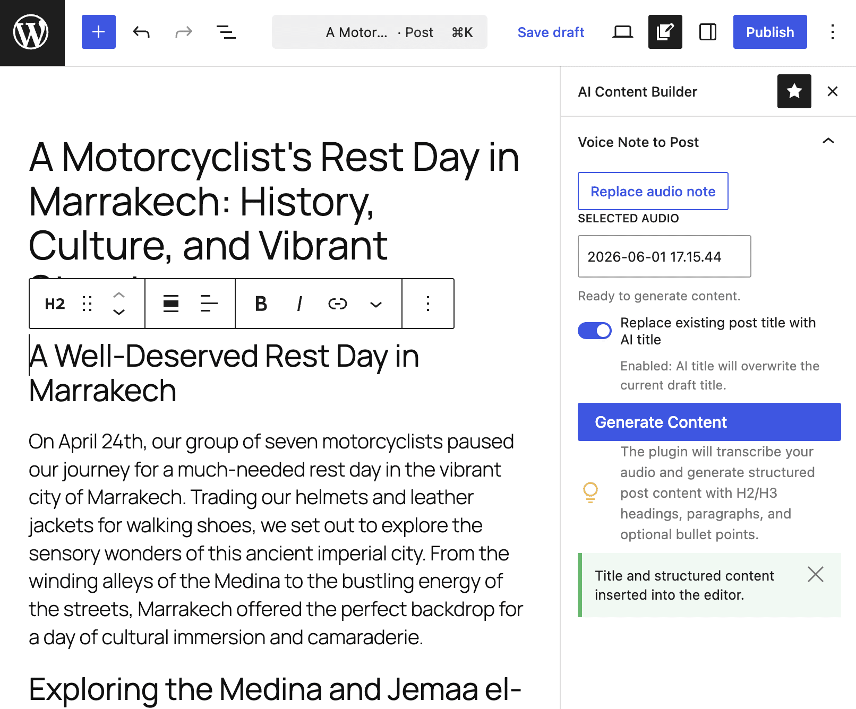
Task: Open the block inserter plus button
Action: point(99,32)
